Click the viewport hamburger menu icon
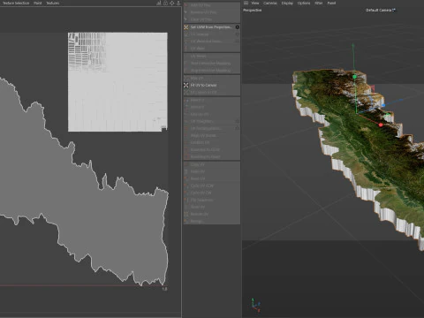 coord(246,3)
